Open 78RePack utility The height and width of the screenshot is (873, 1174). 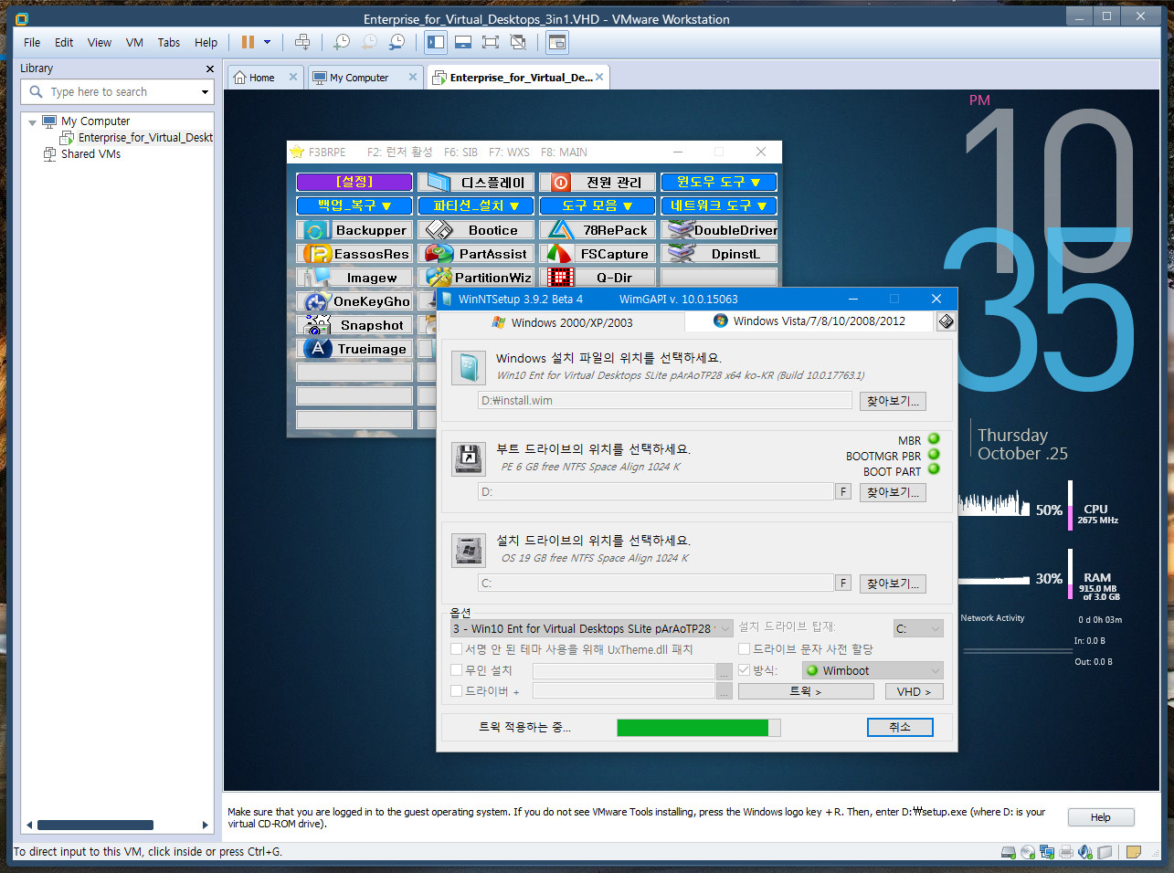click(x=598, y=230)
